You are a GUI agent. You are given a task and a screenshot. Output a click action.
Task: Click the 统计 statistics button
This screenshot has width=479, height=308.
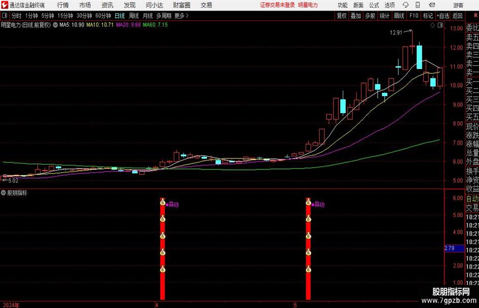point(384,16)
